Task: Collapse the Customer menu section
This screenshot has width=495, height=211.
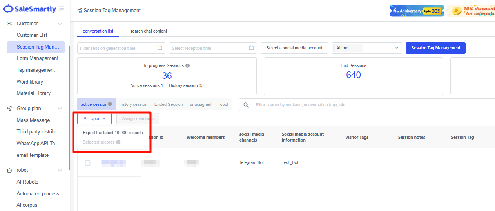Action: click(x=60, y=24)
